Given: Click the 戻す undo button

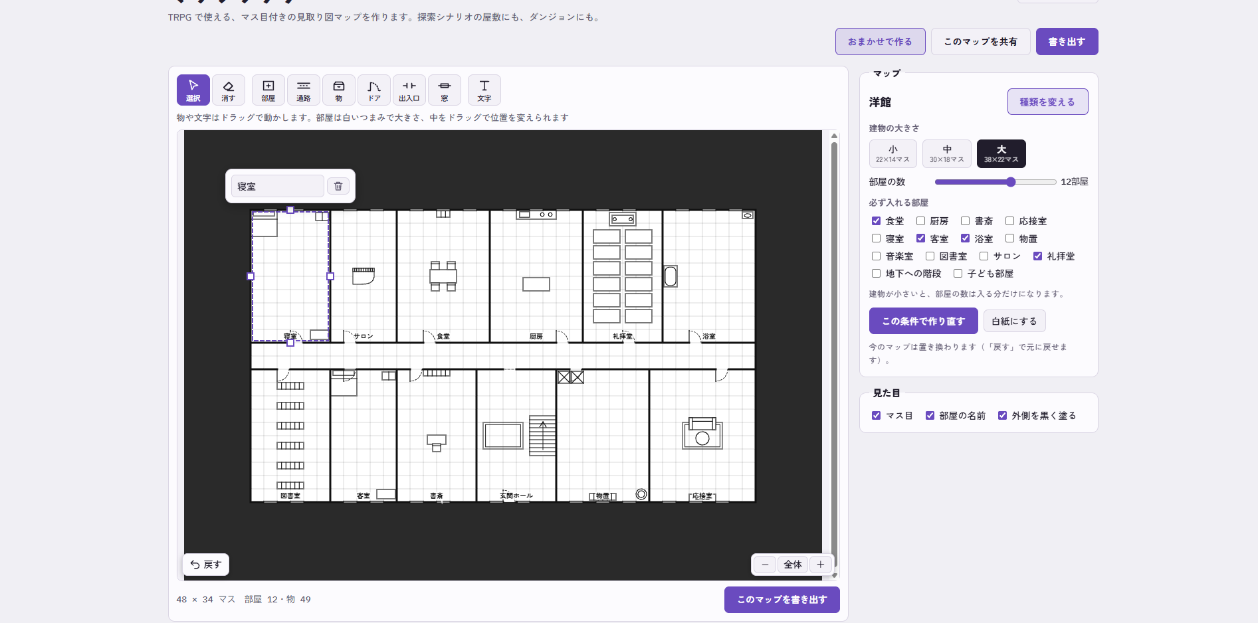Looking at the screenshot, I should [x=206, y=565].
